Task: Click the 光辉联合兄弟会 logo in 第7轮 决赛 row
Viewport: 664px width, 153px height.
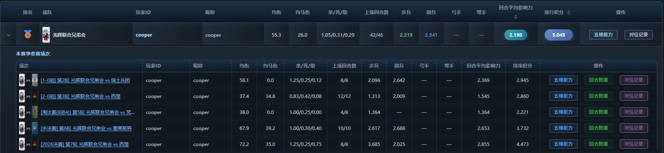Action: (x=22, y=144)
